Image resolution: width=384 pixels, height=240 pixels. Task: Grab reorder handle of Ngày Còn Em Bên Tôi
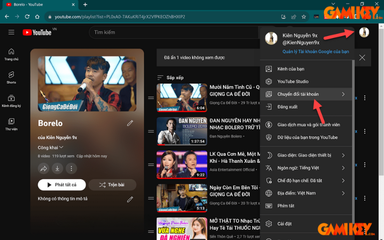click(x=151, y=198)
